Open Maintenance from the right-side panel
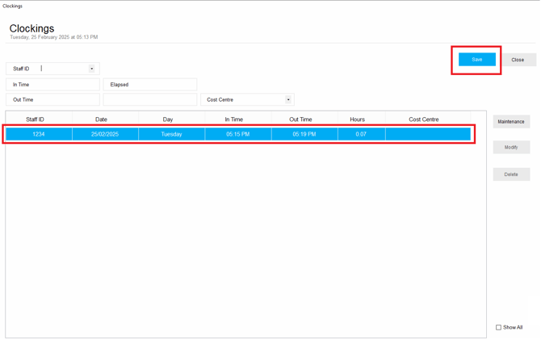Screen dimensions: 541x340 511,122
